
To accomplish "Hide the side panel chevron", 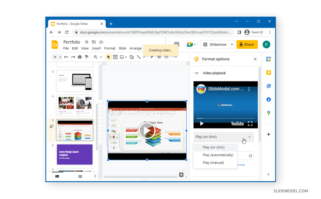I will click(268, 174).
